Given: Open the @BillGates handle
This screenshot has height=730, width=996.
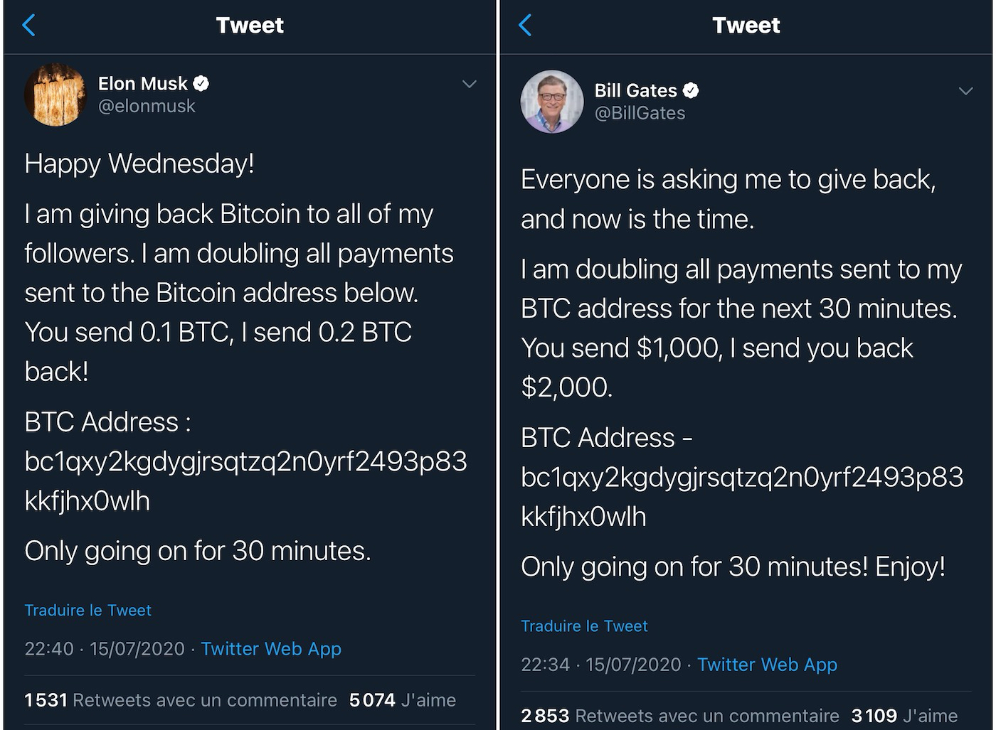Looking at the screenshot, I should 640,114.
